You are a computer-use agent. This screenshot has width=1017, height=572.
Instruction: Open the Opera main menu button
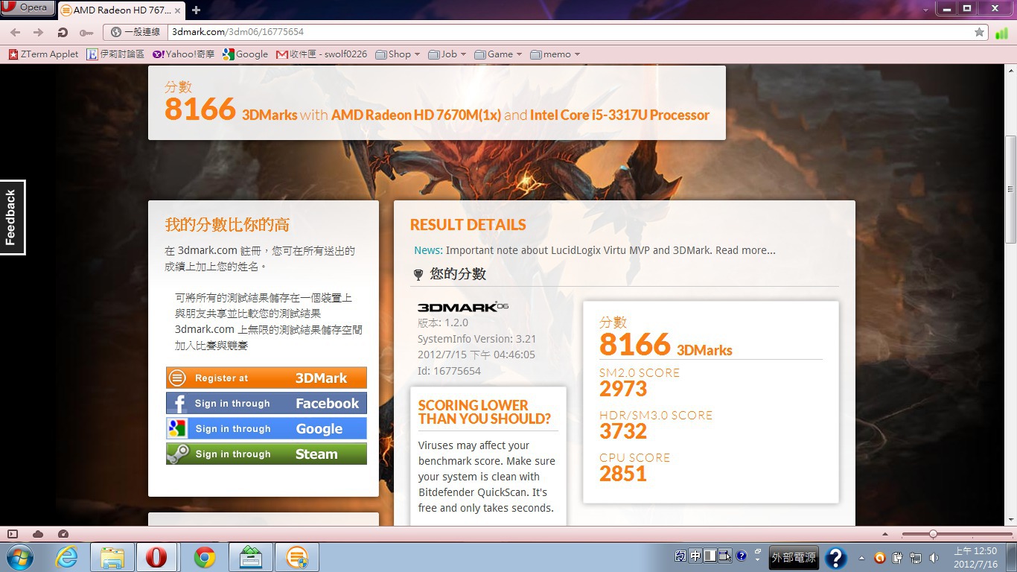[28, 7]
